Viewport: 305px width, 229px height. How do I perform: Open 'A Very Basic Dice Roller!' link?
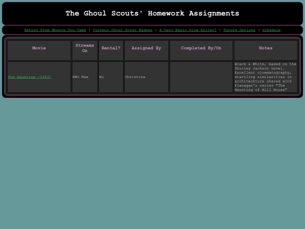[188, 30]
